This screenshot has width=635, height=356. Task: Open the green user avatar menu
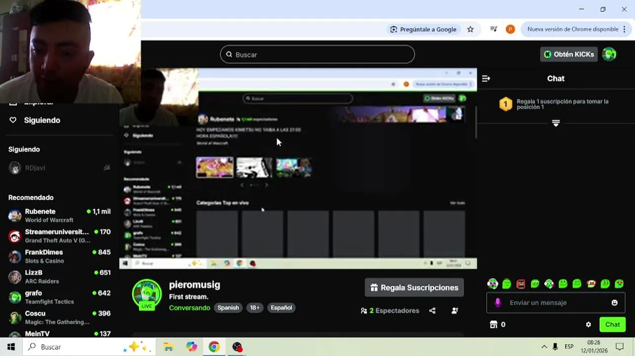tap(609, 54)
